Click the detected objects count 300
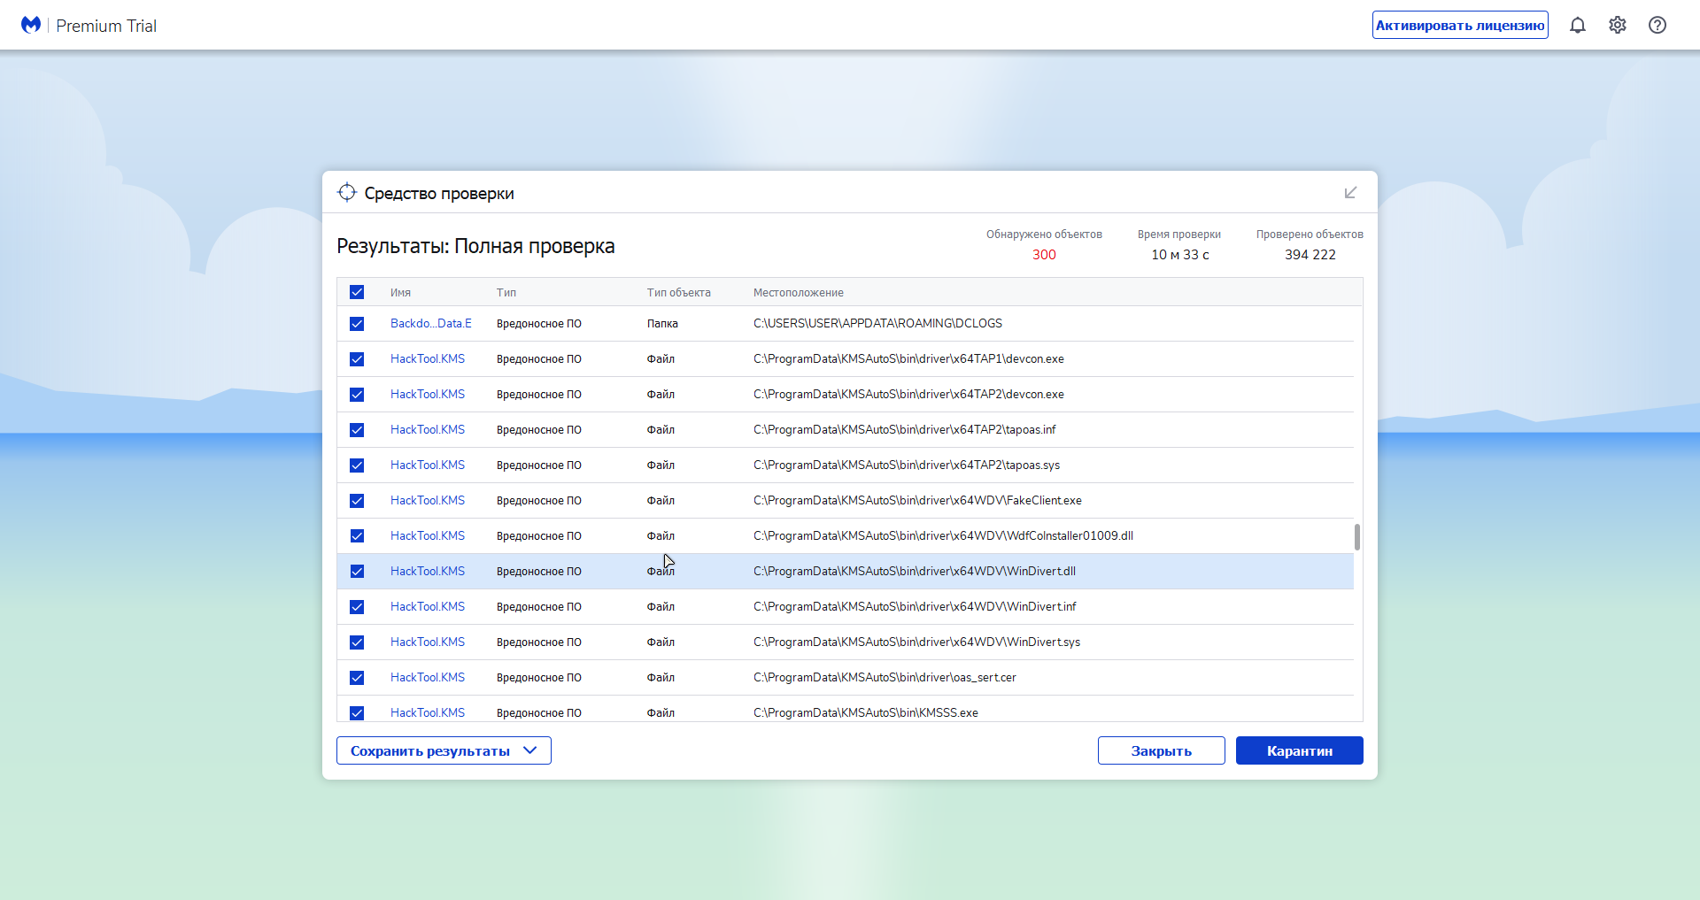Image resolution: width=1700 pixels, height=900 pixels. tap(1044, 254)
